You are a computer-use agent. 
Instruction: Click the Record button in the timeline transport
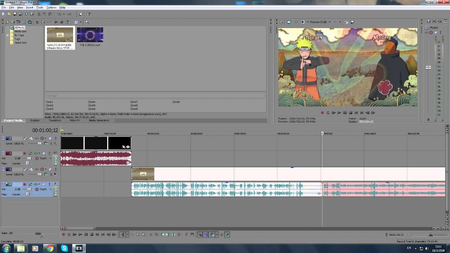pos(63,234)
